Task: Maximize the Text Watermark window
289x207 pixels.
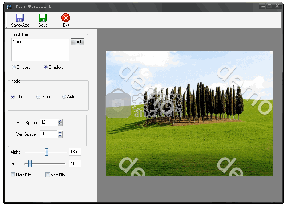Action: coord(269,6)
